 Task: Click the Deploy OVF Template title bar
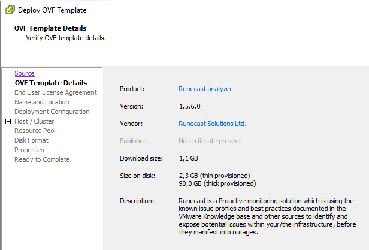[x=180, y=10]
